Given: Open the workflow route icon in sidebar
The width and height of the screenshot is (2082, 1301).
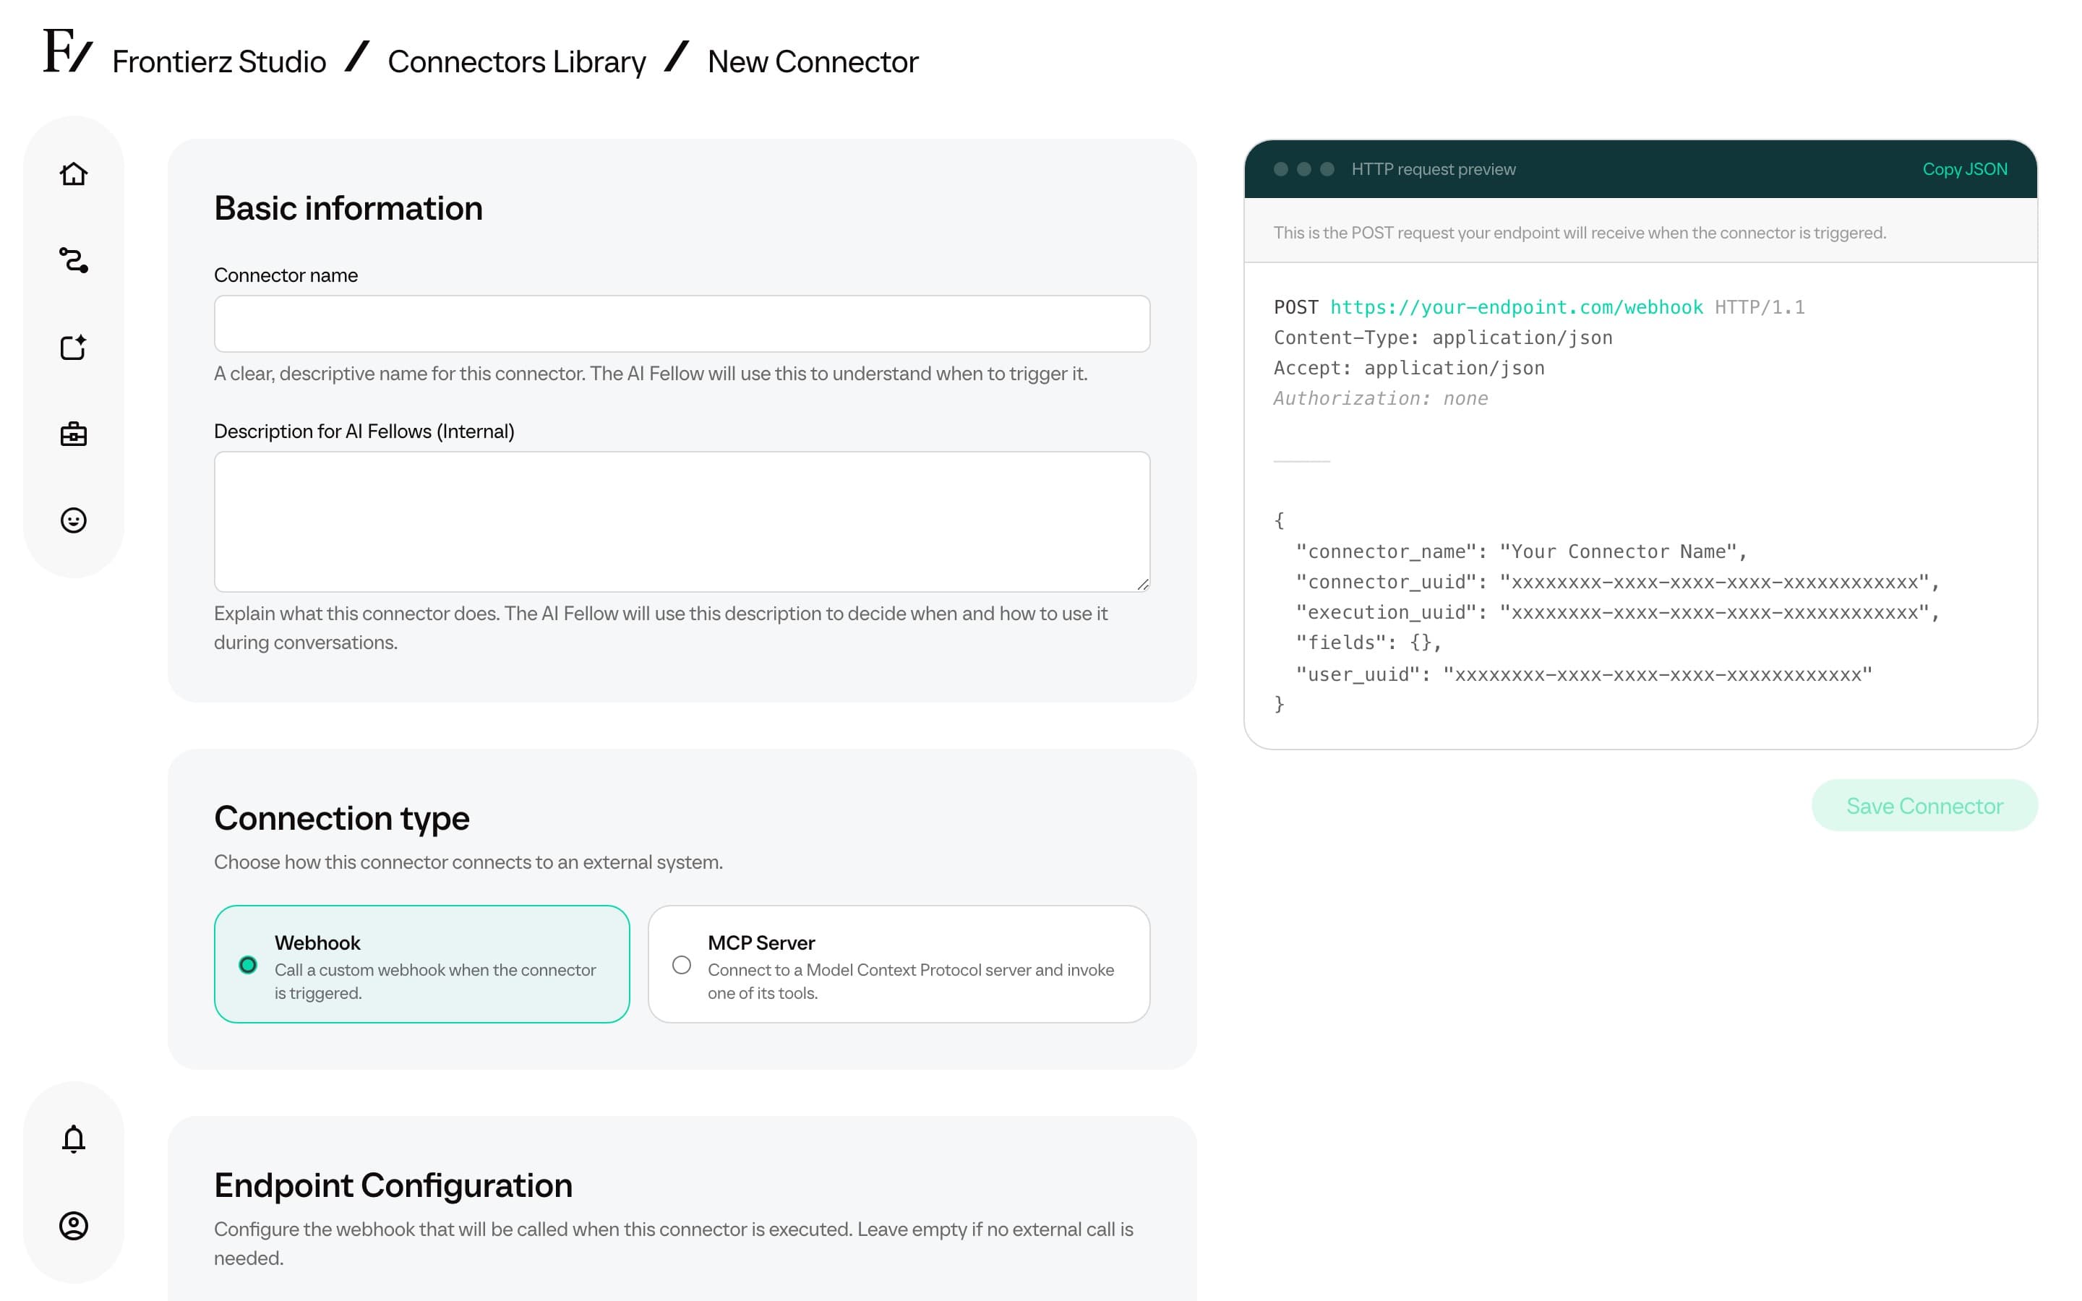Looking at the screenshot, I should tap(74, 260).
